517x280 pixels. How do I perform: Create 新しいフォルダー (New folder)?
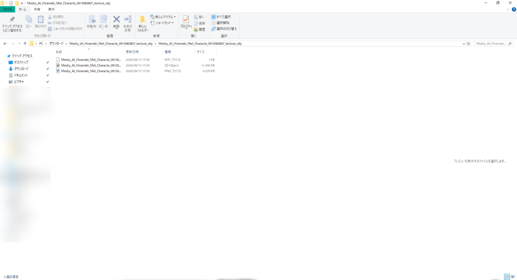pyautogui.click(x=142, y=24)
